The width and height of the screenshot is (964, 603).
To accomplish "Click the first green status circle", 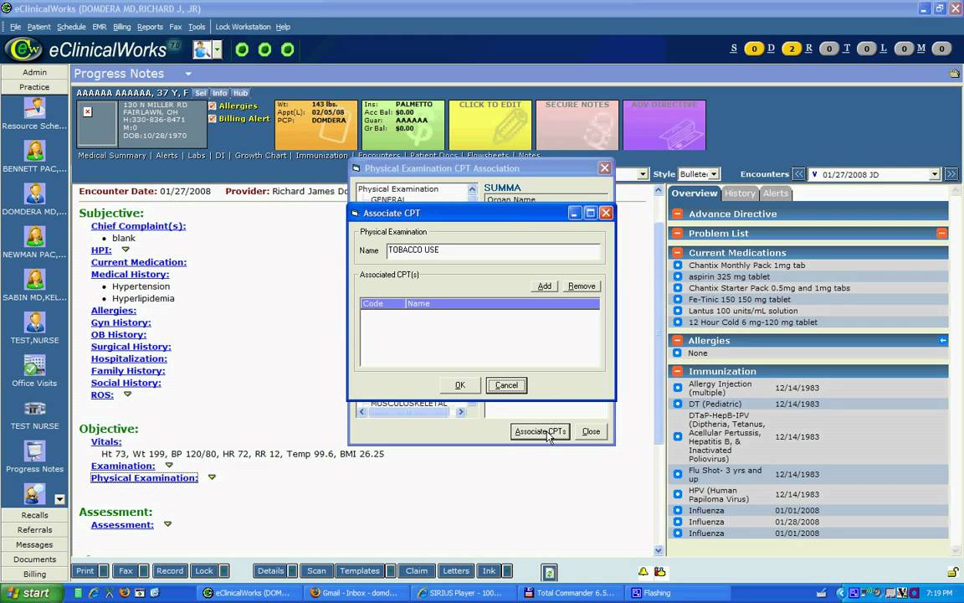I will (242, 50).
